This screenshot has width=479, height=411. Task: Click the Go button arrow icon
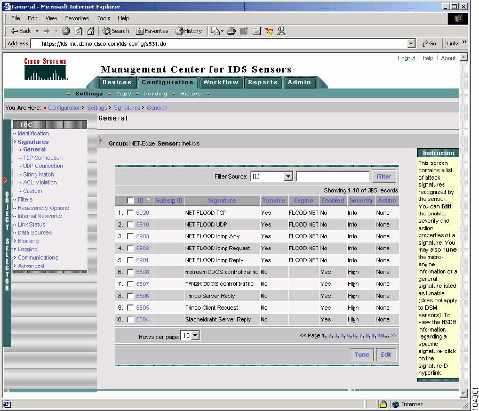(x=425, y=44)
